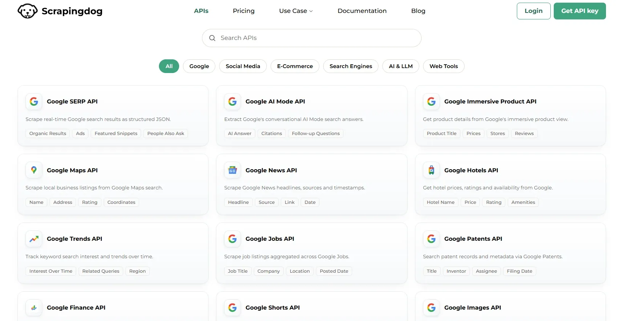Viewport: 630px width, 321px height.
Task: Click the Headline tag
Action: pyautogui.click(x=238, y=202)
